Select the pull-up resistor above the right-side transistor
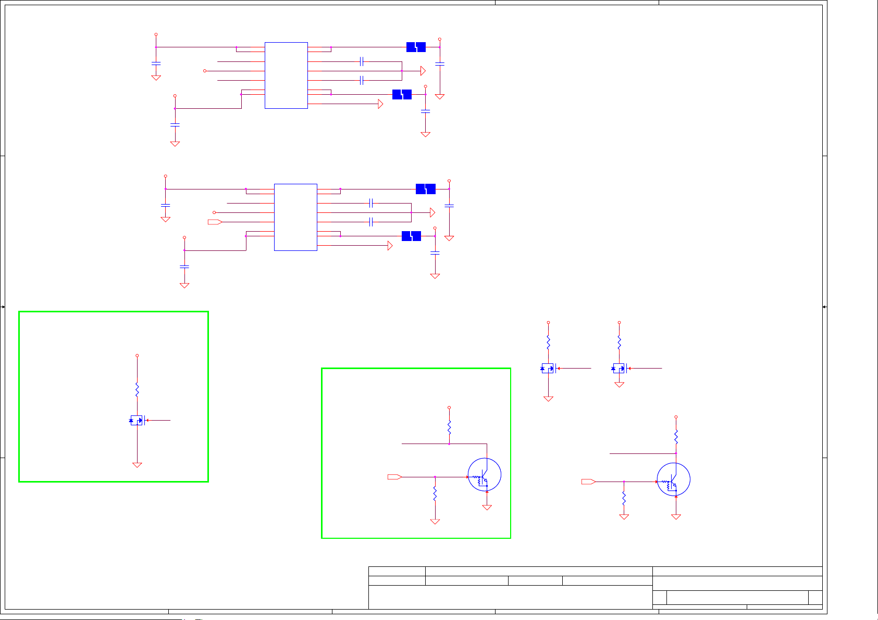Viewport: 878px width, 620px height. (x=676, y=437)
